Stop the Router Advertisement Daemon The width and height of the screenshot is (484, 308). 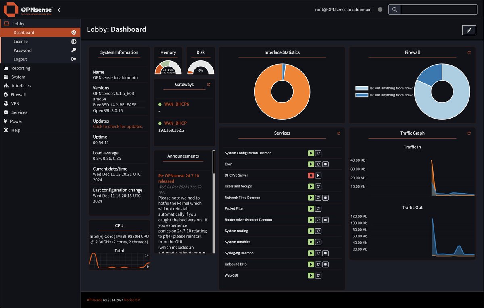325,220
